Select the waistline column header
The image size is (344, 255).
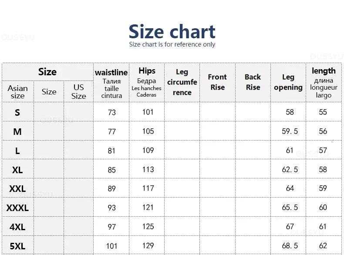point(111,83)
